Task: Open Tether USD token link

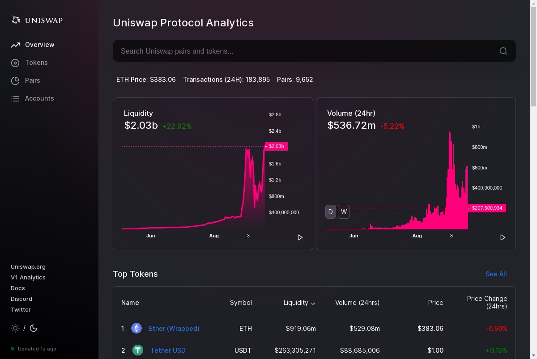Action: pyautogui.click(x=168, y=351)
